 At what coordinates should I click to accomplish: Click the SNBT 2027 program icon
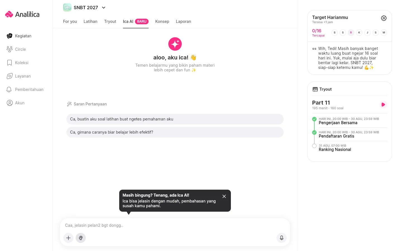[67, 8]
